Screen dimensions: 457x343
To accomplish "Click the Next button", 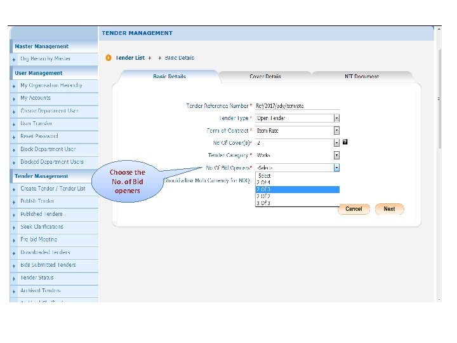I will [389, 209].
